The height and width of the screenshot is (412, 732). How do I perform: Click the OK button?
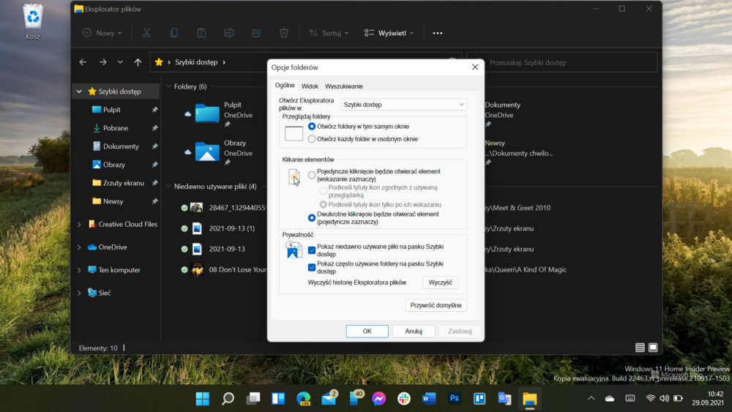click(x=367, y=332)
